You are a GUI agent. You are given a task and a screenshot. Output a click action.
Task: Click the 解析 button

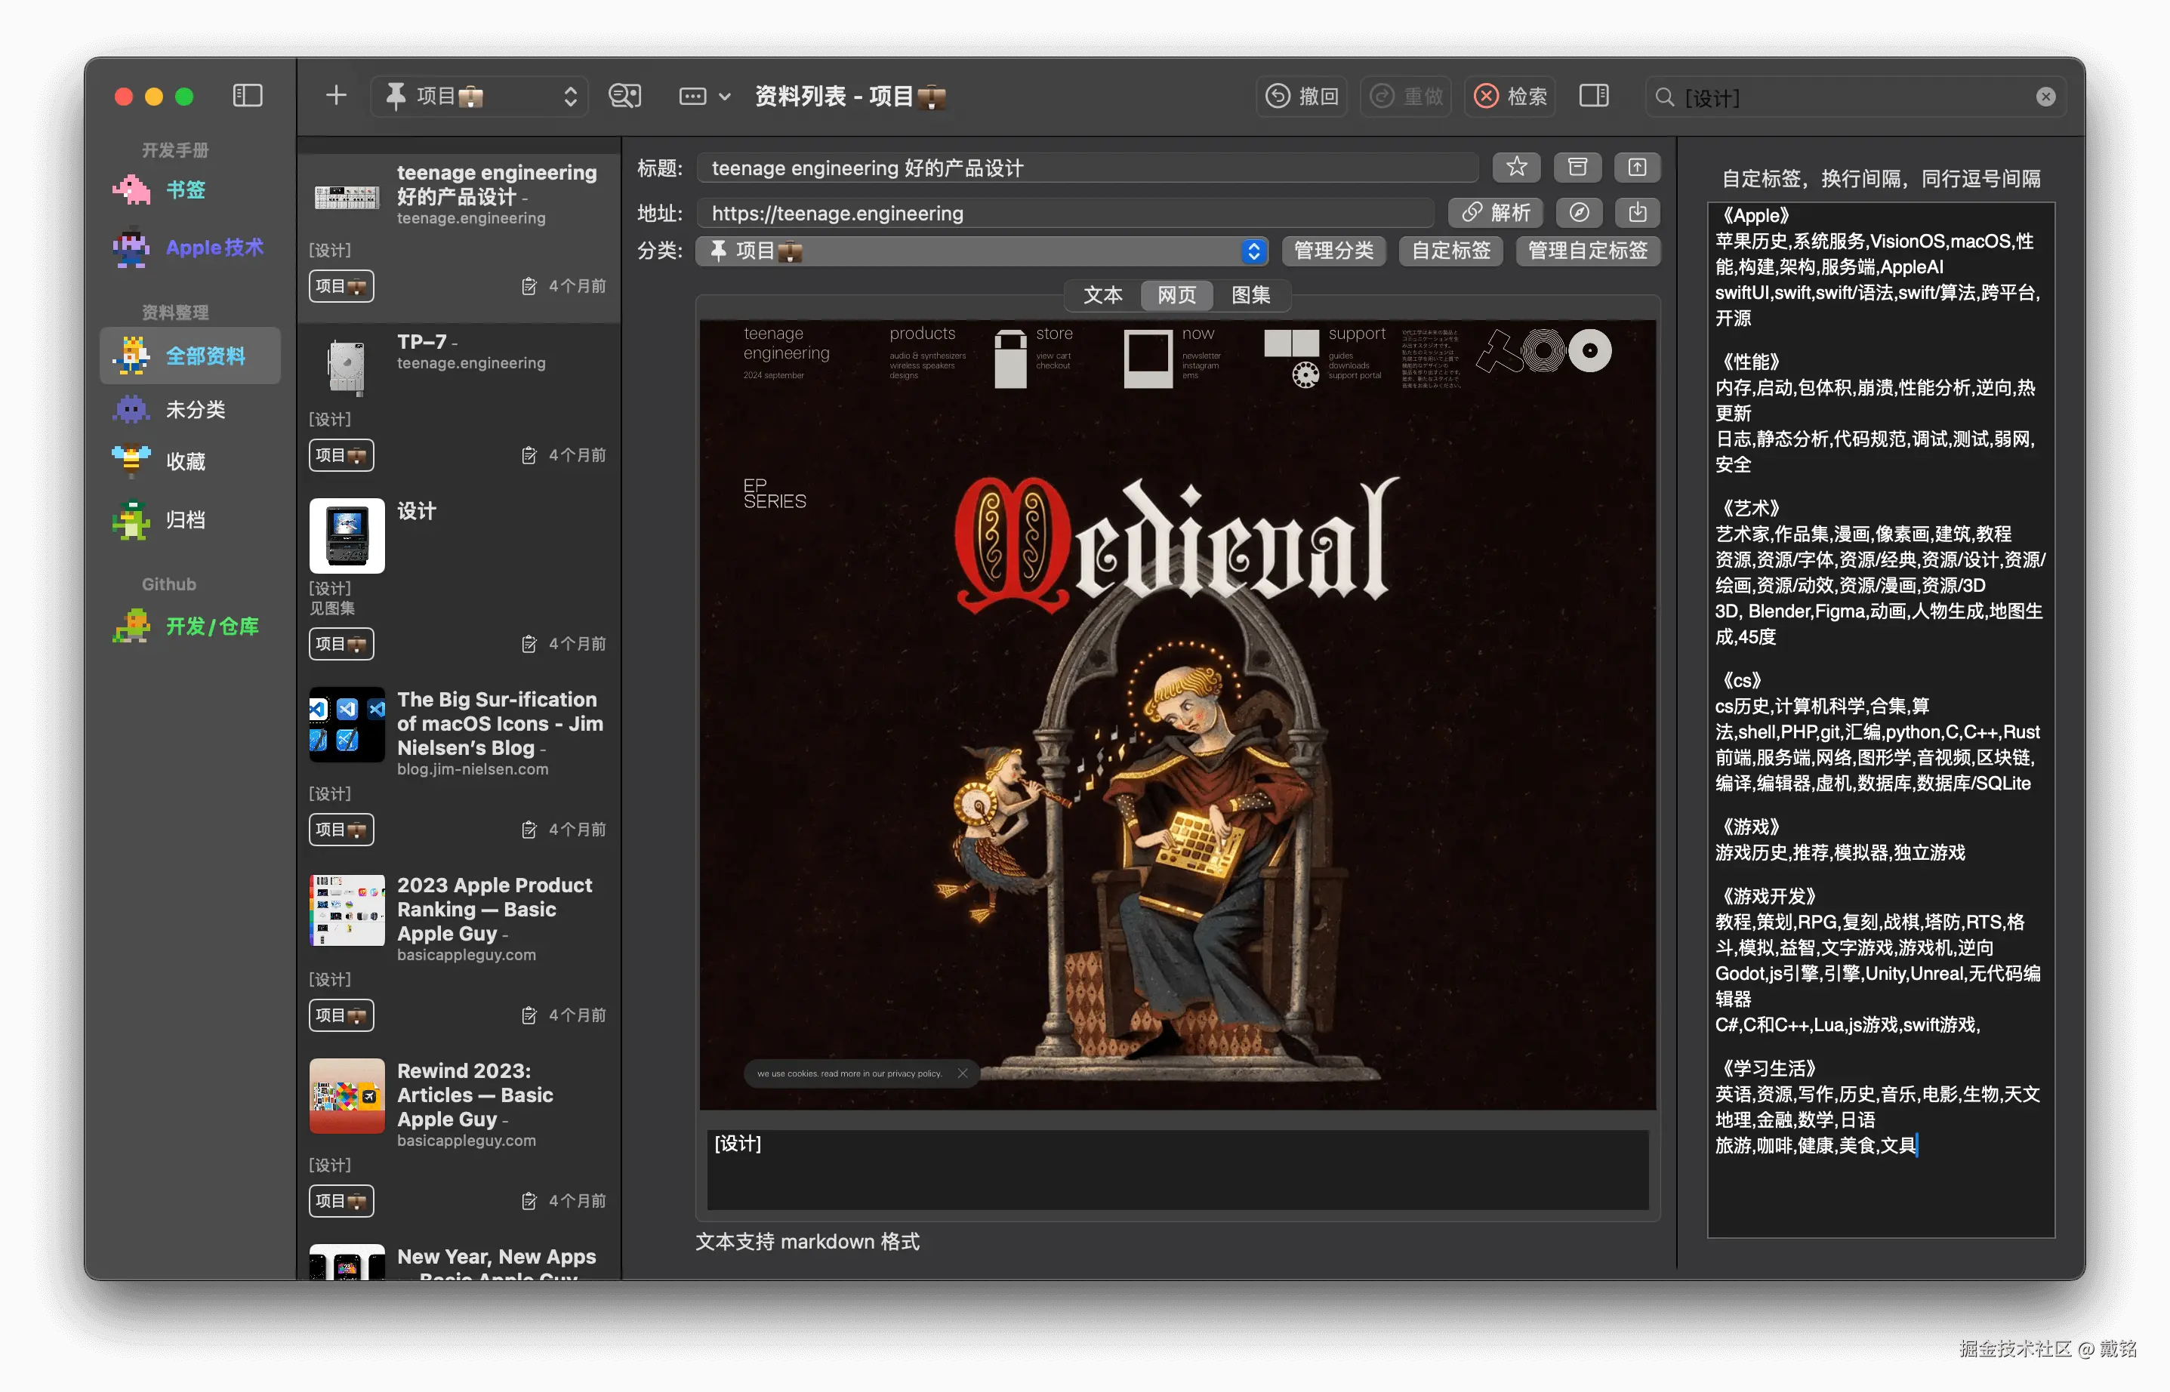(x=1496, y=212)
